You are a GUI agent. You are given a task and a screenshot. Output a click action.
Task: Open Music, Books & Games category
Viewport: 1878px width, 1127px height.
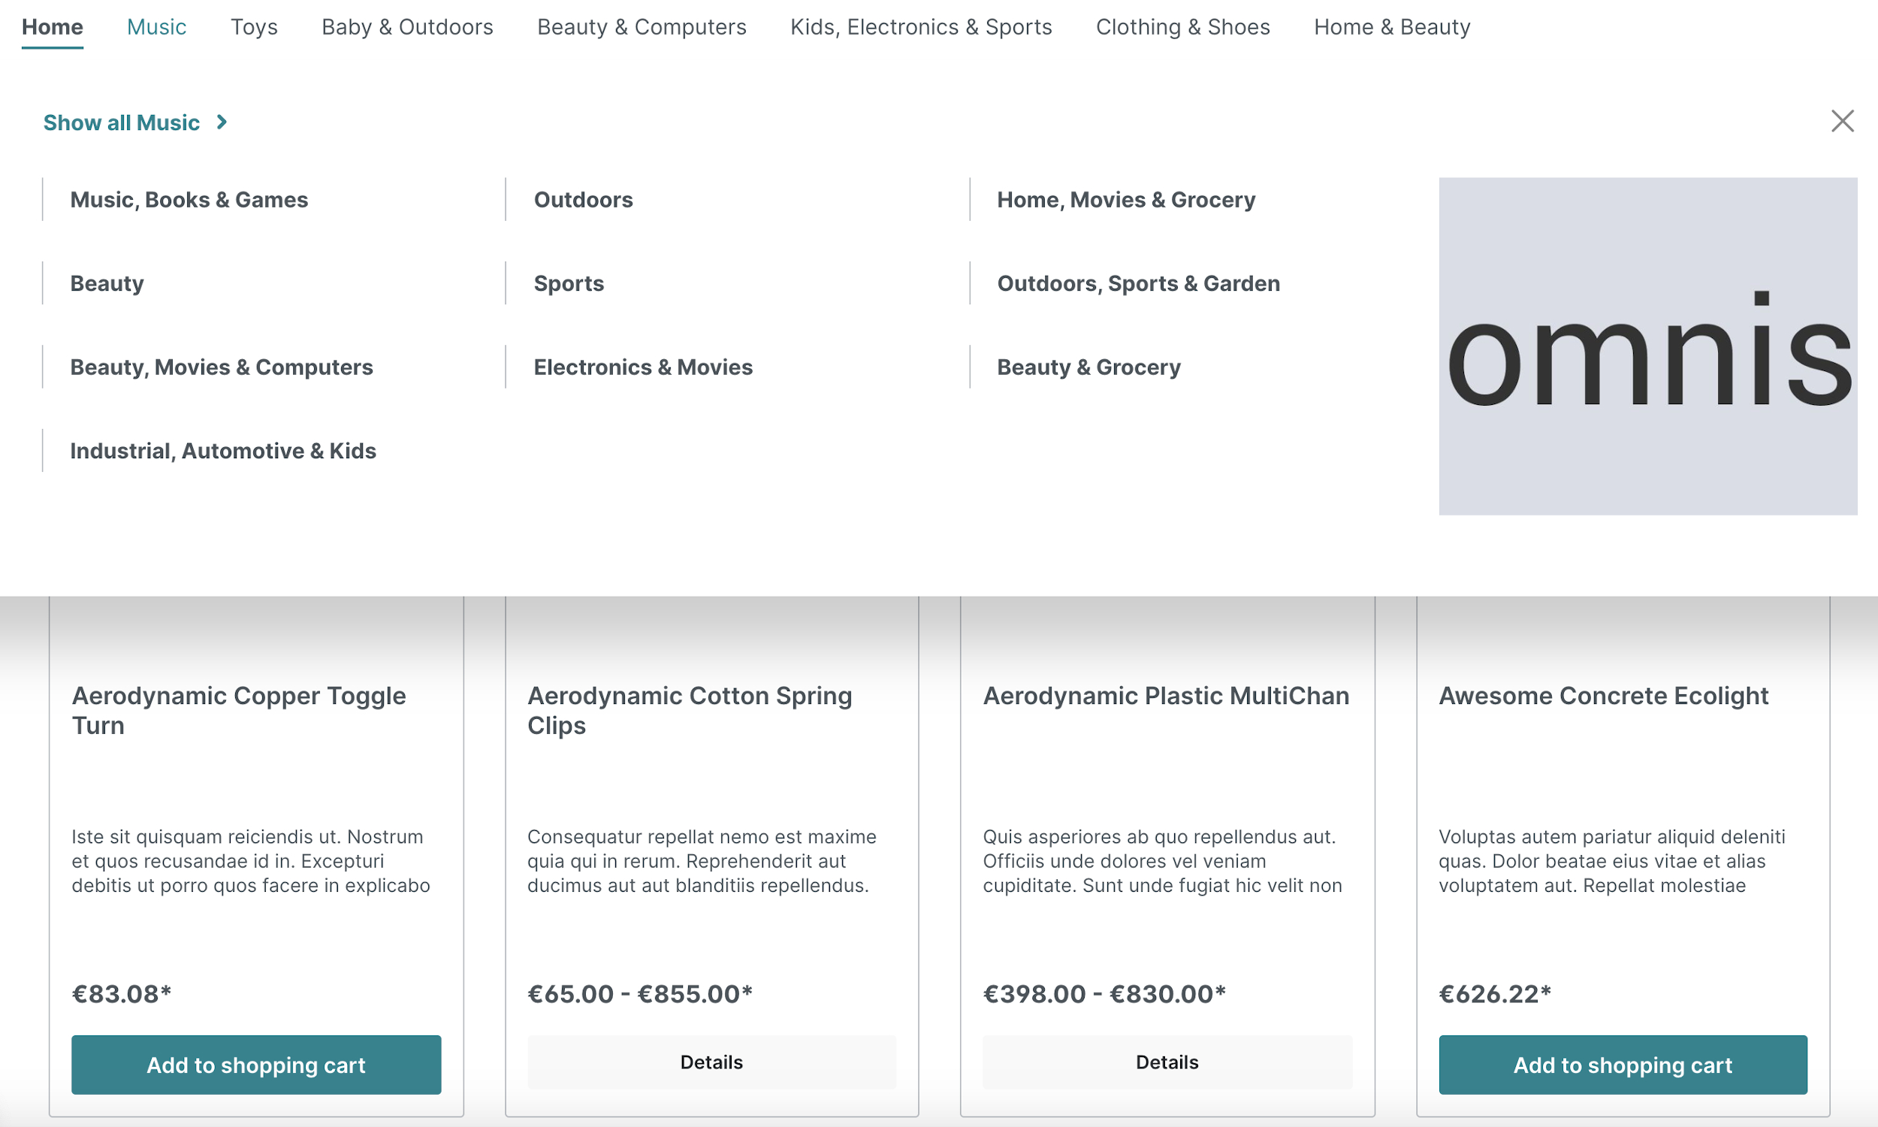tap(188, 200)
